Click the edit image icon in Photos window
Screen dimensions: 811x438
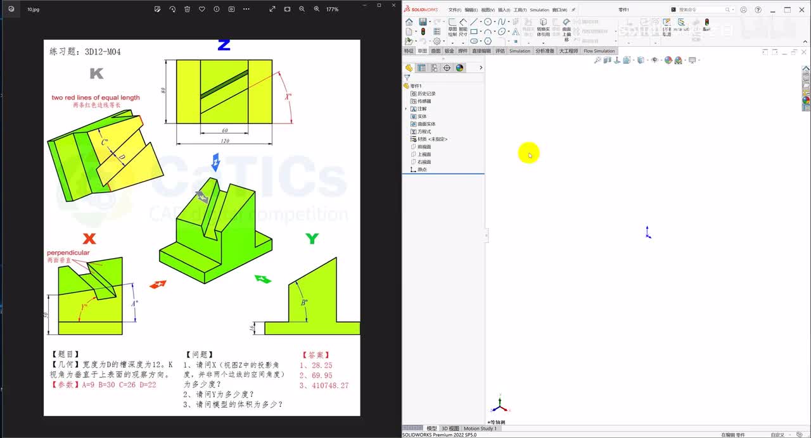pyautogui.click(x=158, y=9)
